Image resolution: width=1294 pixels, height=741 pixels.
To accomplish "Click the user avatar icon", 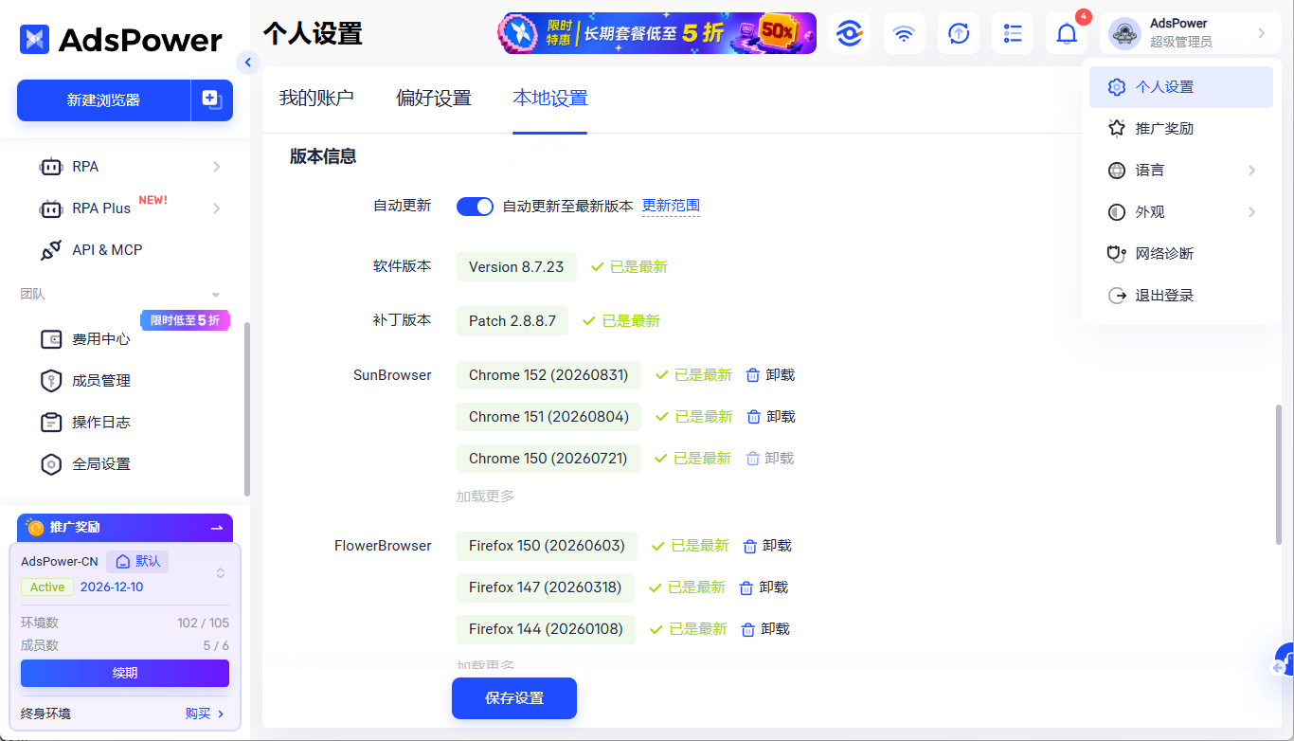I will (1124, 33).
